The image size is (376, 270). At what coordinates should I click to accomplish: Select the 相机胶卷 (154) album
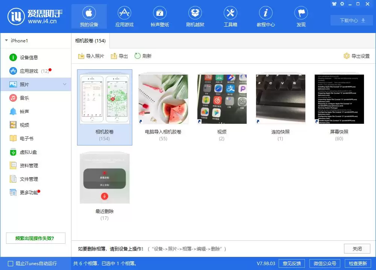[x=105, y=107]
